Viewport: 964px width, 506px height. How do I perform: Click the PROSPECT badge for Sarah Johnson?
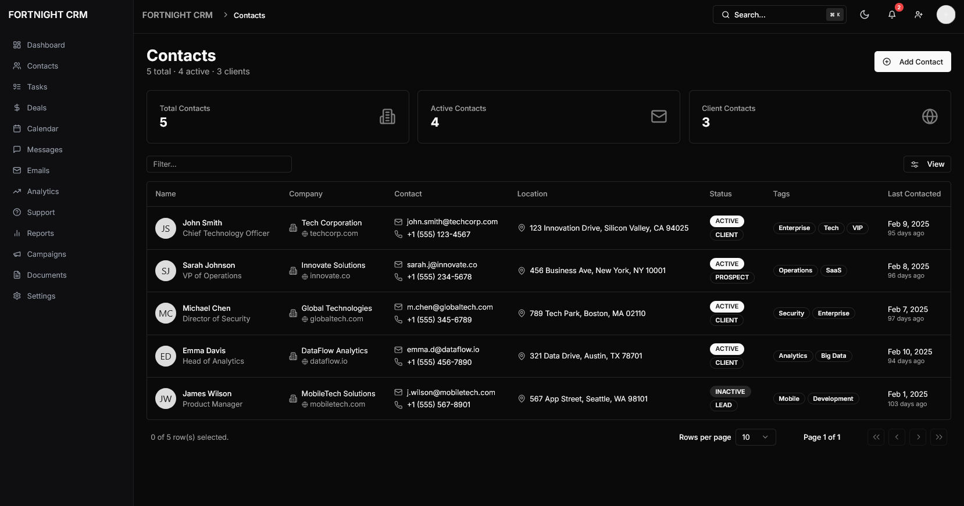pos(732,278)
